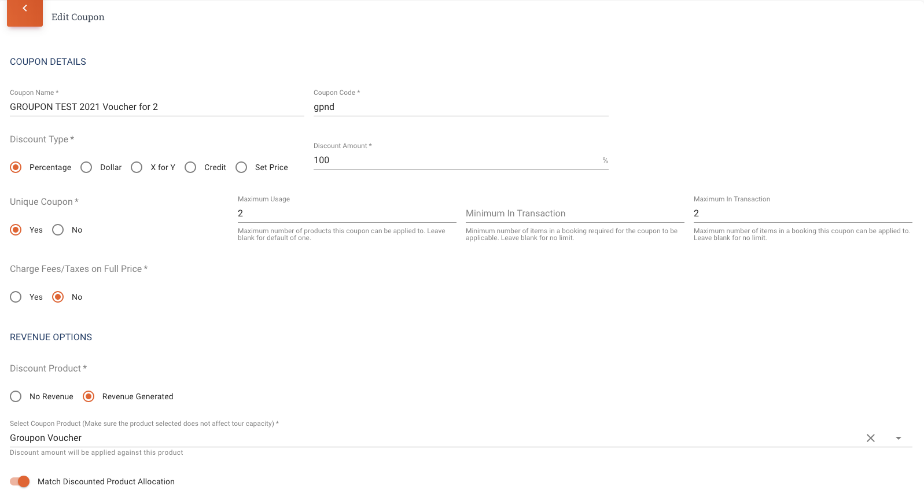Click the 'Charge Fees/Taxes on Full Price' label
Image resolution: width=924 pixels, height=504 pixels.
[79, 269]
